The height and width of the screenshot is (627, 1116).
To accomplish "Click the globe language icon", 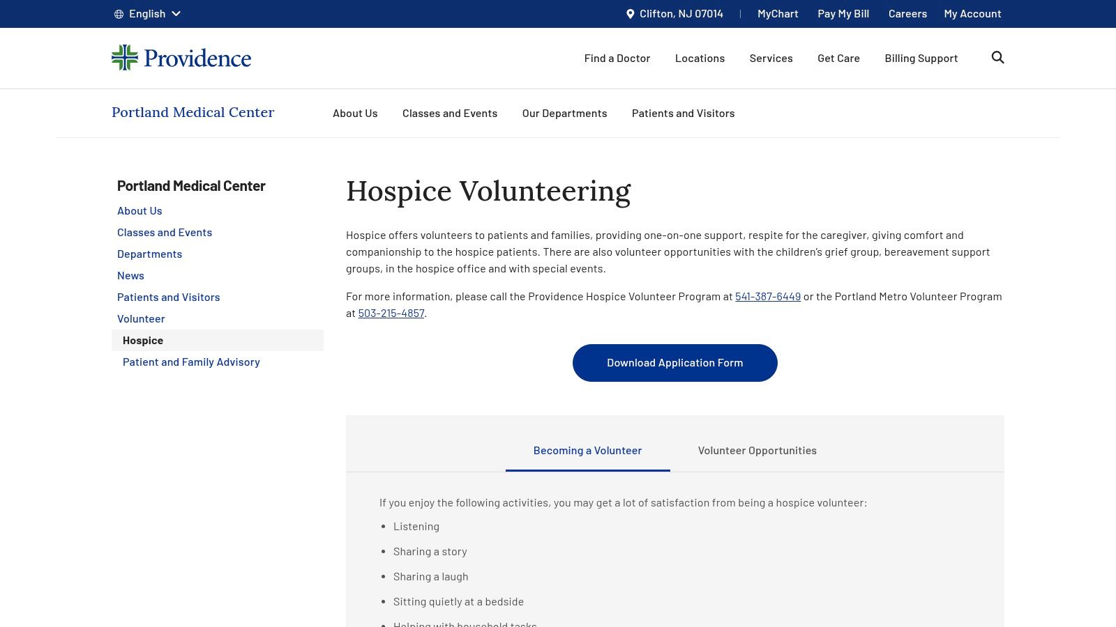I will coord(119,13).
